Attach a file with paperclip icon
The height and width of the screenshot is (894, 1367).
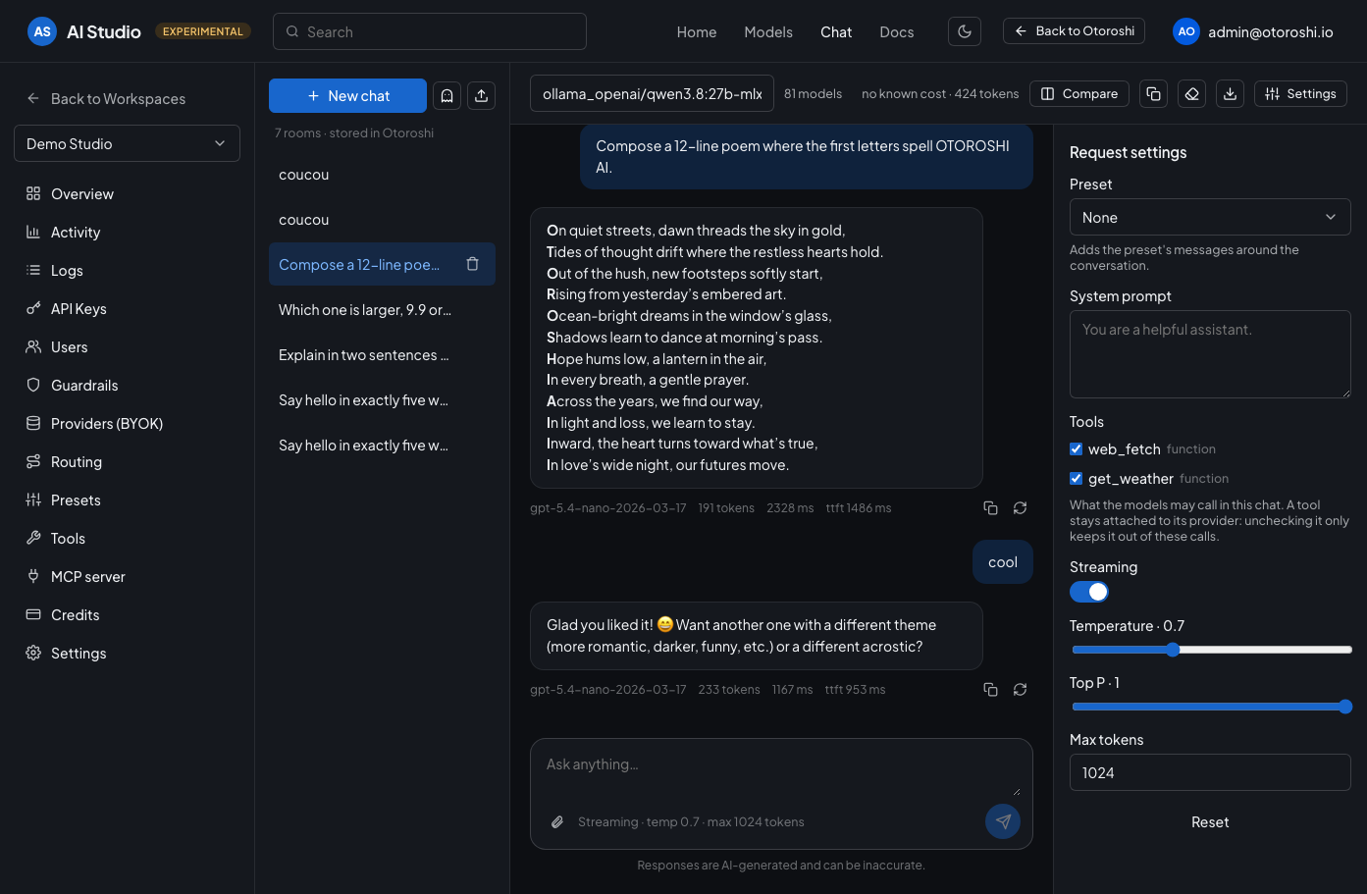[557, 822]
